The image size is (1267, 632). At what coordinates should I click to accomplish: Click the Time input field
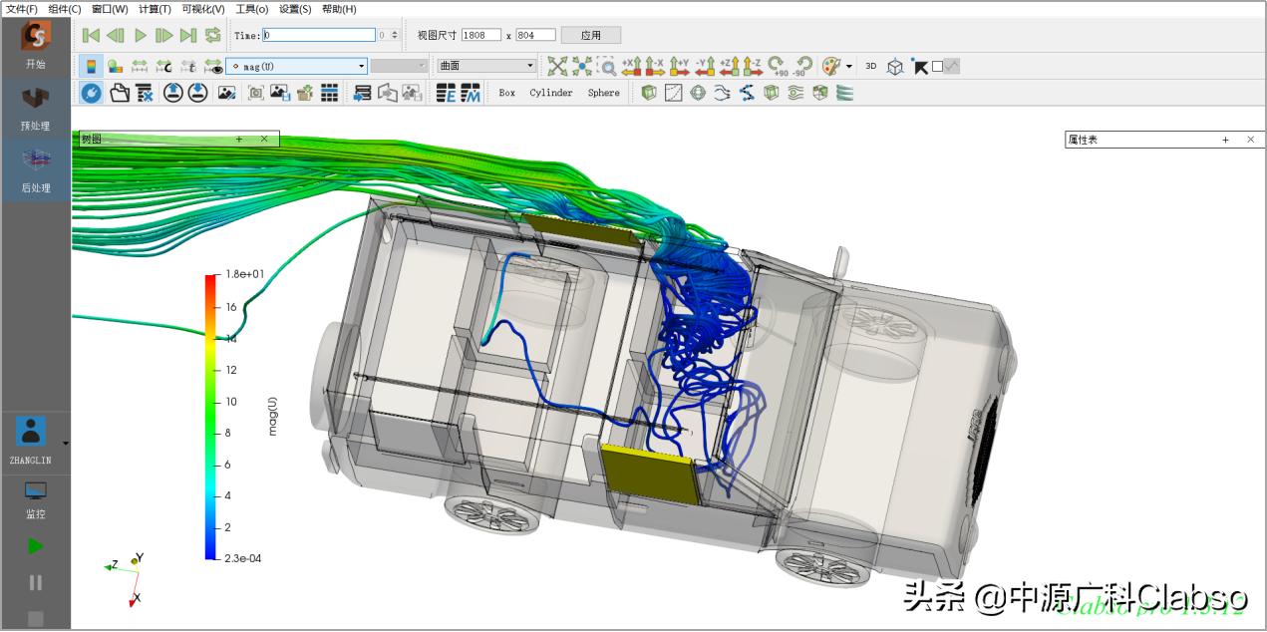point(319,35)
